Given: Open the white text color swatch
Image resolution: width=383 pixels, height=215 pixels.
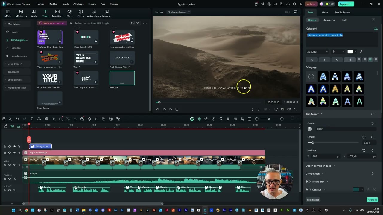Looking at the screenshot, I should (350, 52).
